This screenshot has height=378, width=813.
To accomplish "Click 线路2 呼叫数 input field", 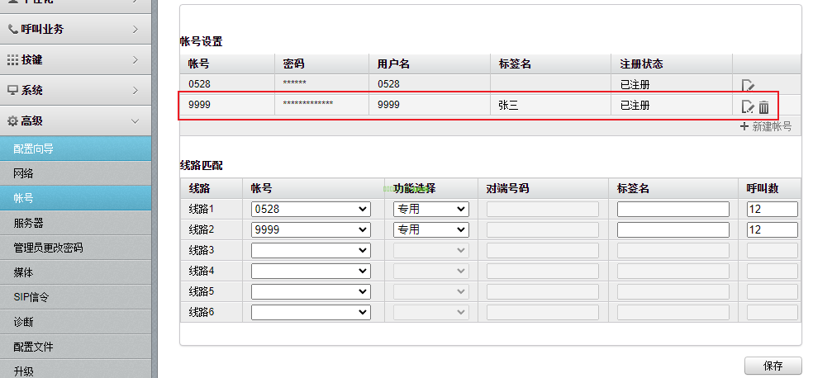I will (772, 229).
